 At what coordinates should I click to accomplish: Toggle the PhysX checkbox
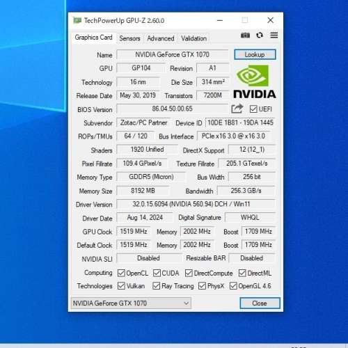point(202,286)
